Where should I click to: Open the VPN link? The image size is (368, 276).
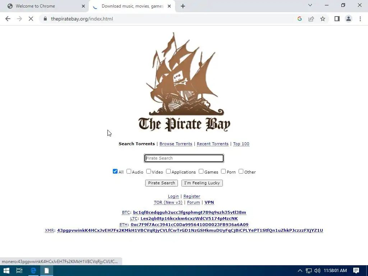click(x=210, y=202)
